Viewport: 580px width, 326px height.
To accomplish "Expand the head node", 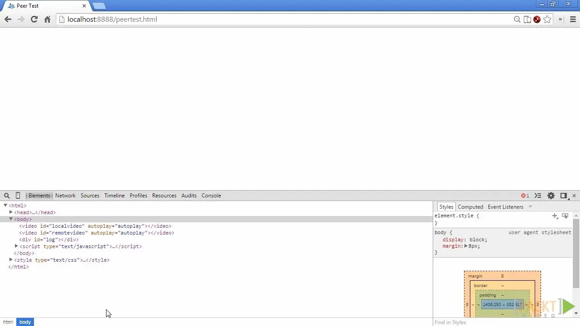I will point(11,212).
